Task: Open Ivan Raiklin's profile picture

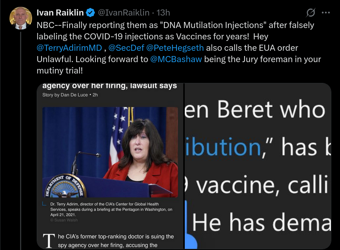Action: point(21,18)
